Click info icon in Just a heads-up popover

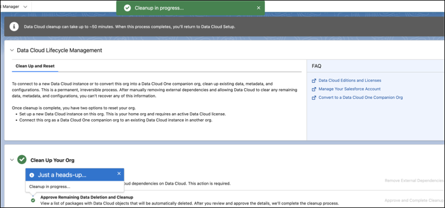(32, 175)
